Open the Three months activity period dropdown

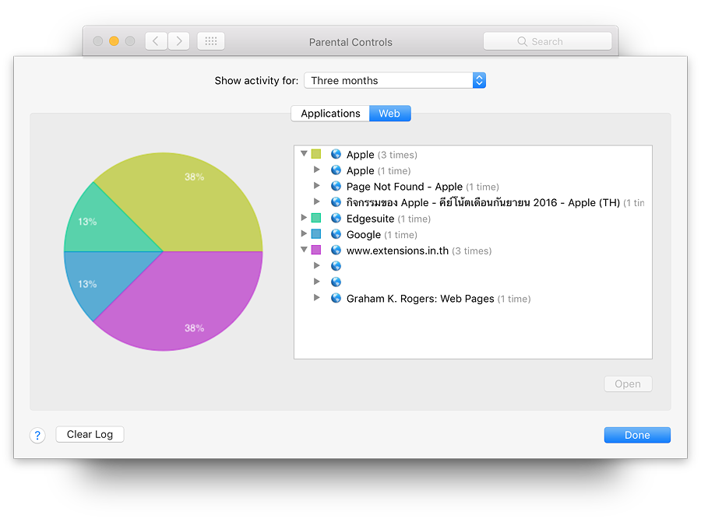point(395,80)
